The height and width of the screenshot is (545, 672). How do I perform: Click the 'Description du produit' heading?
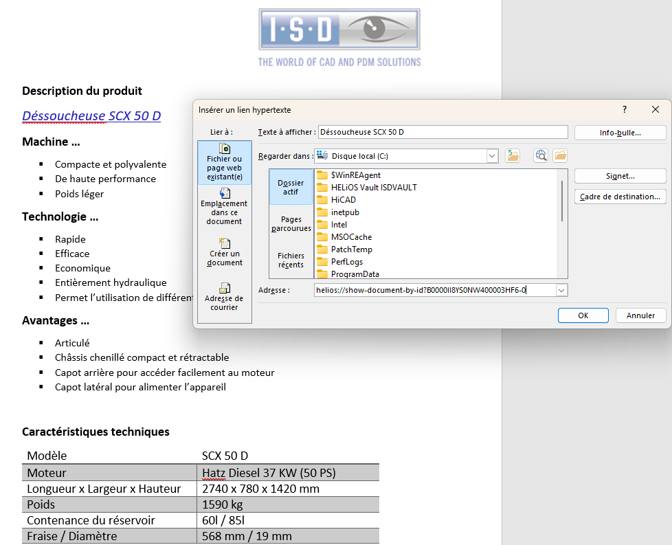click(x=82, y=91)
